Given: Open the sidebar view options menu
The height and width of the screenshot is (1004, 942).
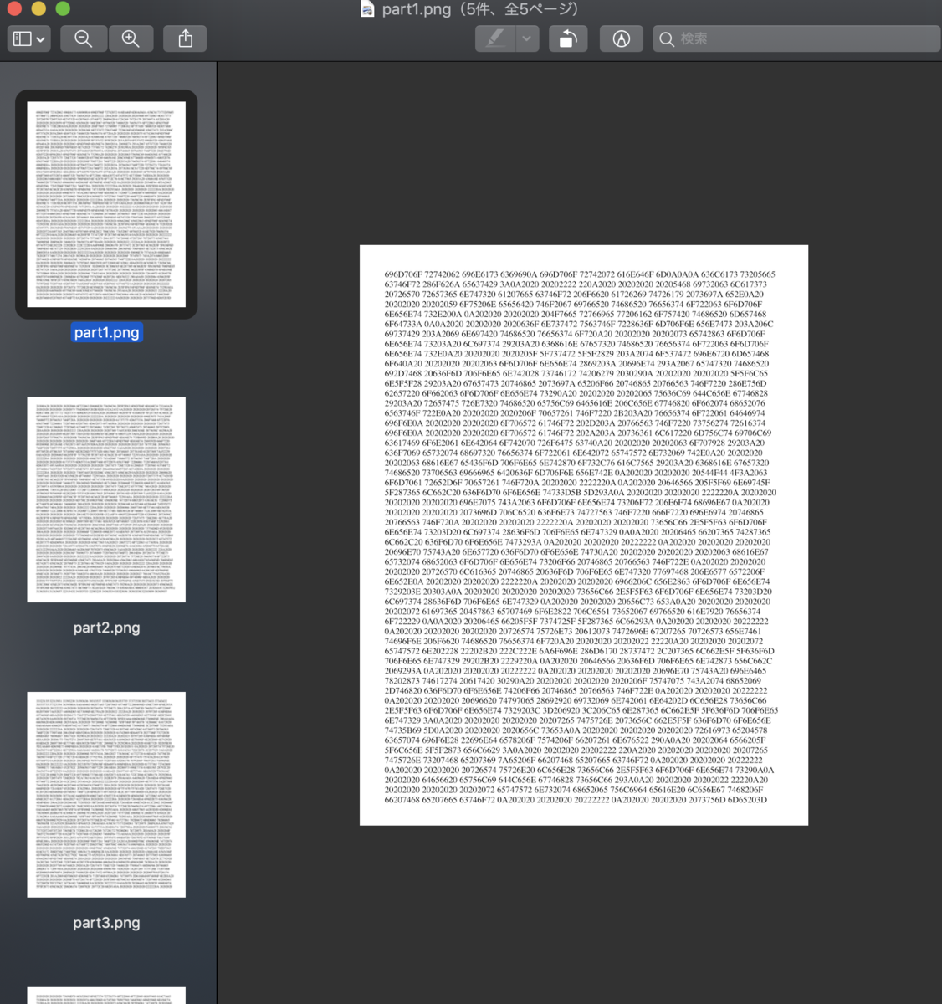Looking at the screenshot, I should point(29,38).
